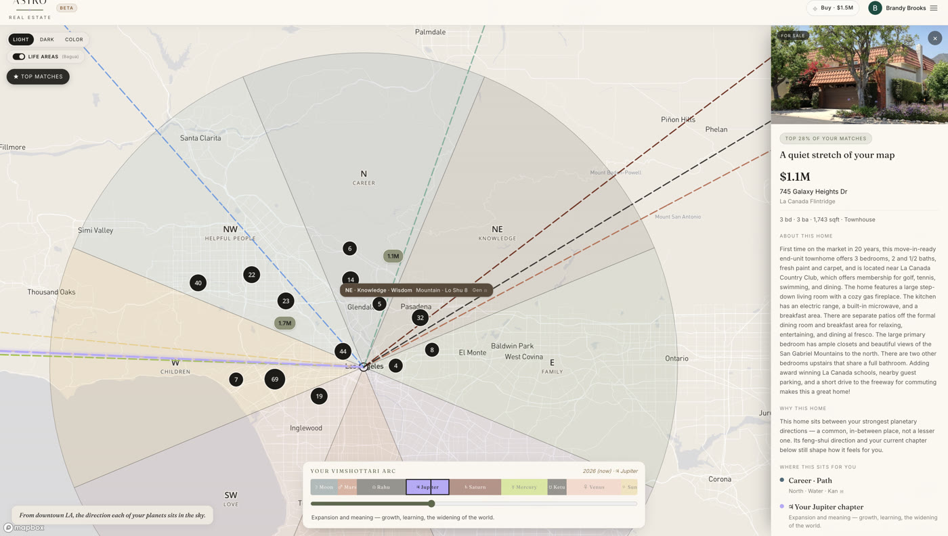Click the E Family sector label
The width and height of the screenshot is (948, 536).
point(552,366)
